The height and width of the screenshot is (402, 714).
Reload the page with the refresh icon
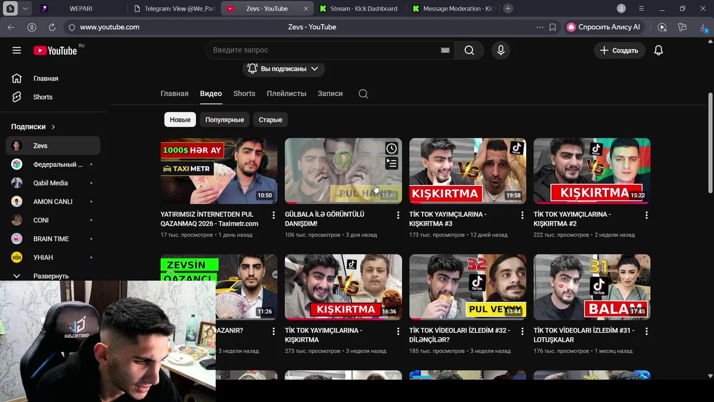(52, 27)
